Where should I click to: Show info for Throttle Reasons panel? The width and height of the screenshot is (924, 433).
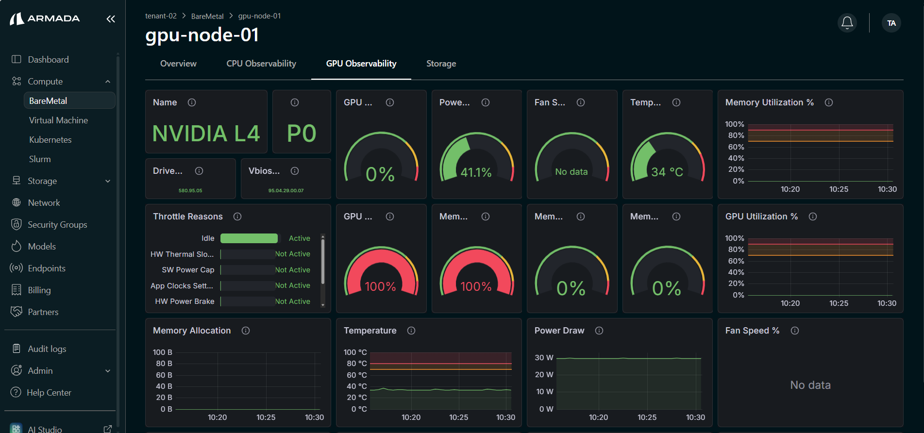click(237, 216)
